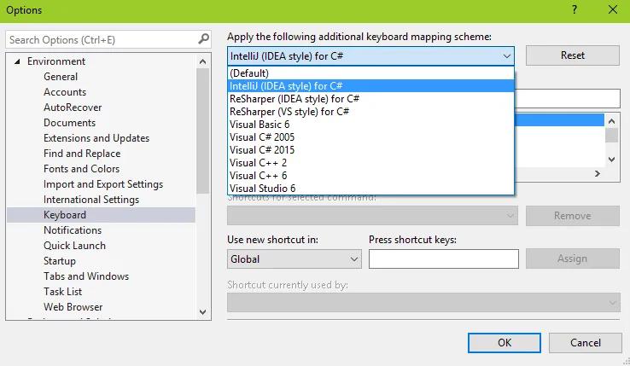Choose ReSharper (IDEA style) for C#
Image resolution: width=630 pixels, height=366 pixels.
click(x=370, y=99)
